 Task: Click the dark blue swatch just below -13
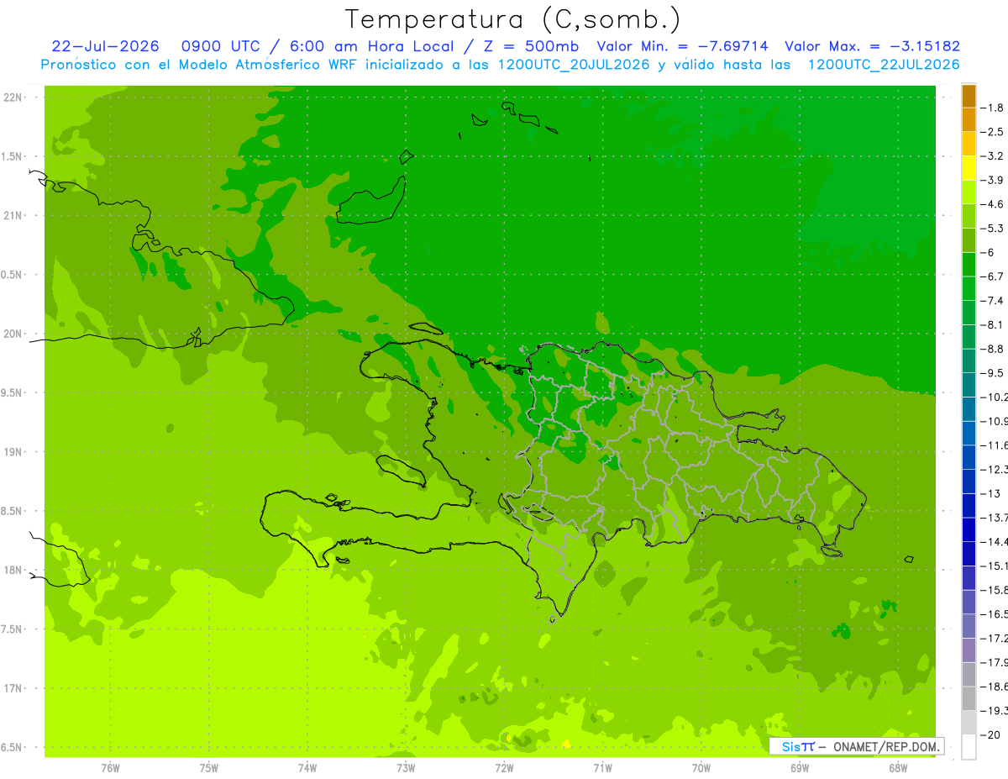(x=969, y=505)
